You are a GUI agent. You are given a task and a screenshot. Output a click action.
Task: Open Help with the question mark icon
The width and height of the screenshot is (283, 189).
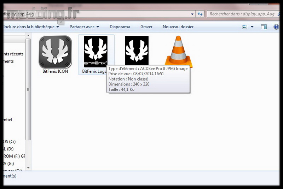(x=276, y=27)
